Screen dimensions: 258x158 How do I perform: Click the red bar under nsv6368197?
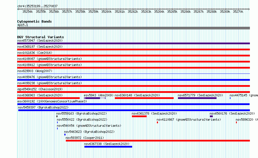pyautogui.click(x=133, y=49)
